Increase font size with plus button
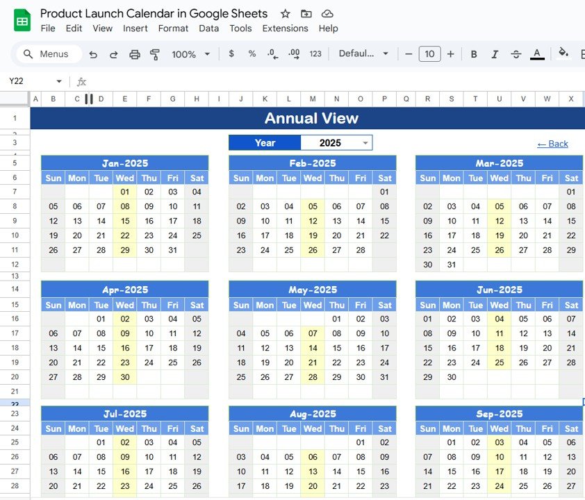The image size is (585, 500). (451, 54)
